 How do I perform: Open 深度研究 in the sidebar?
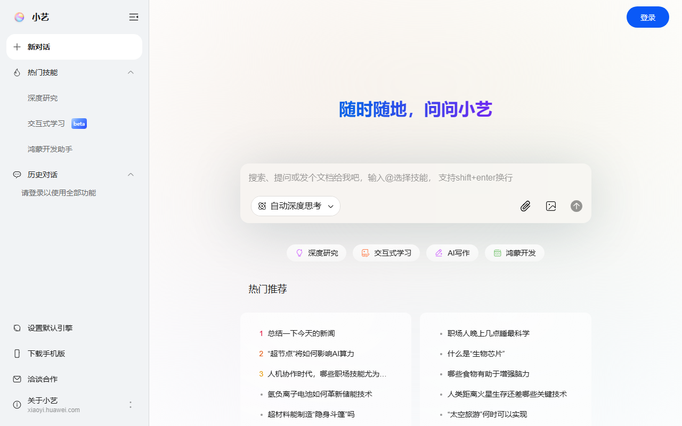43,98
